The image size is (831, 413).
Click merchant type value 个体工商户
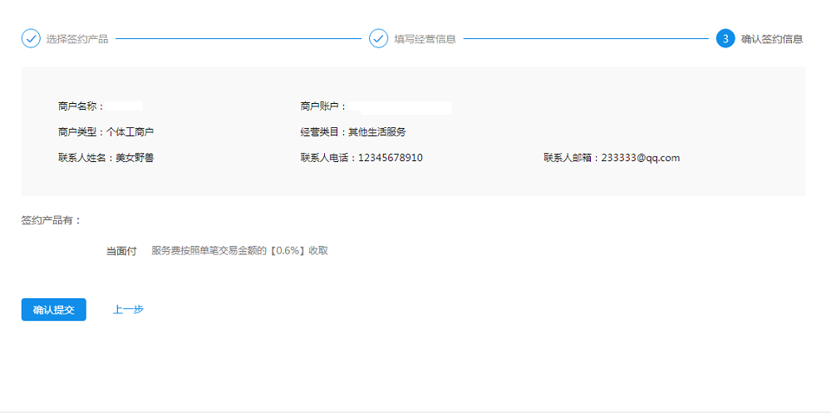coord(130,132)
